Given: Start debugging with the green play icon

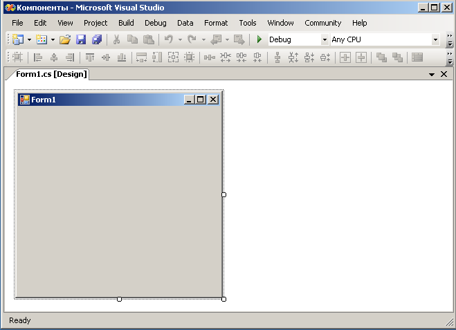Looking at the screenshot, I should coord(259,39).
